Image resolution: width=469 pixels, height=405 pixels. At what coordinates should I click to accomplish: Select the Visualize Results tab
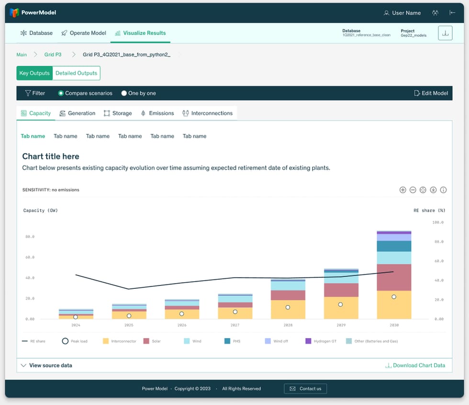coord(140,33)
